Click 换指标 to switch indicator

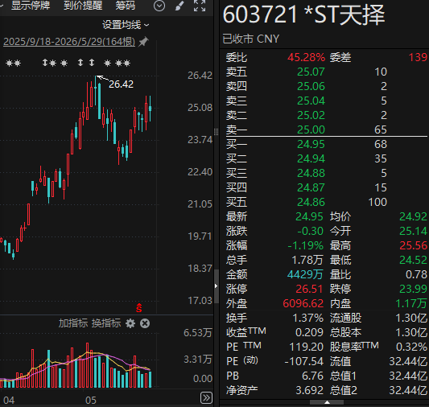tap(106, 323)
